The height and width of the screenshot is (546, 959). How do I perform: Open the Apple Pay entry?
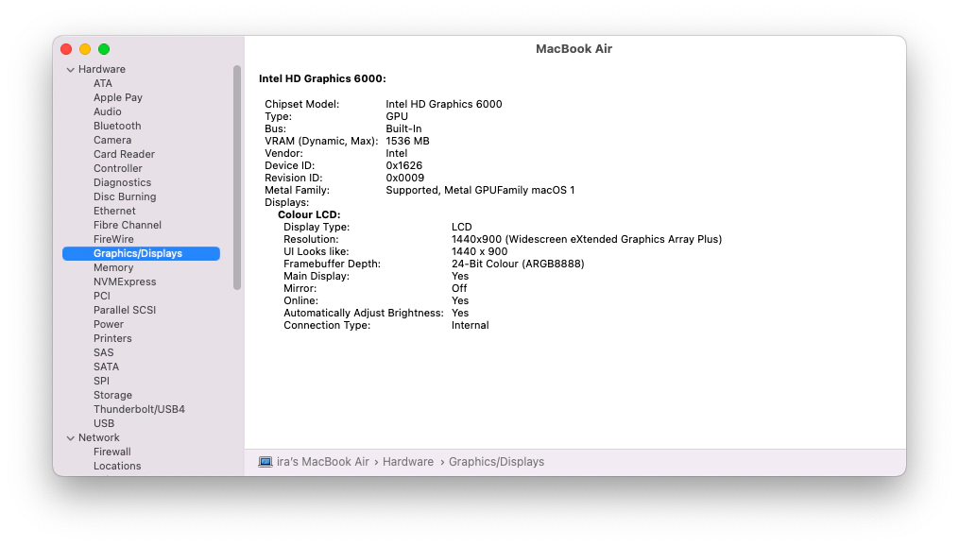[118, 97]
